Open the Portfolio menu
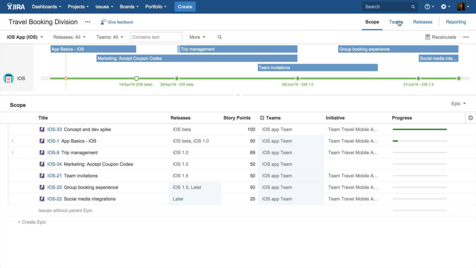The width and height of the screenshot is (476, 268). coord(156,7)
